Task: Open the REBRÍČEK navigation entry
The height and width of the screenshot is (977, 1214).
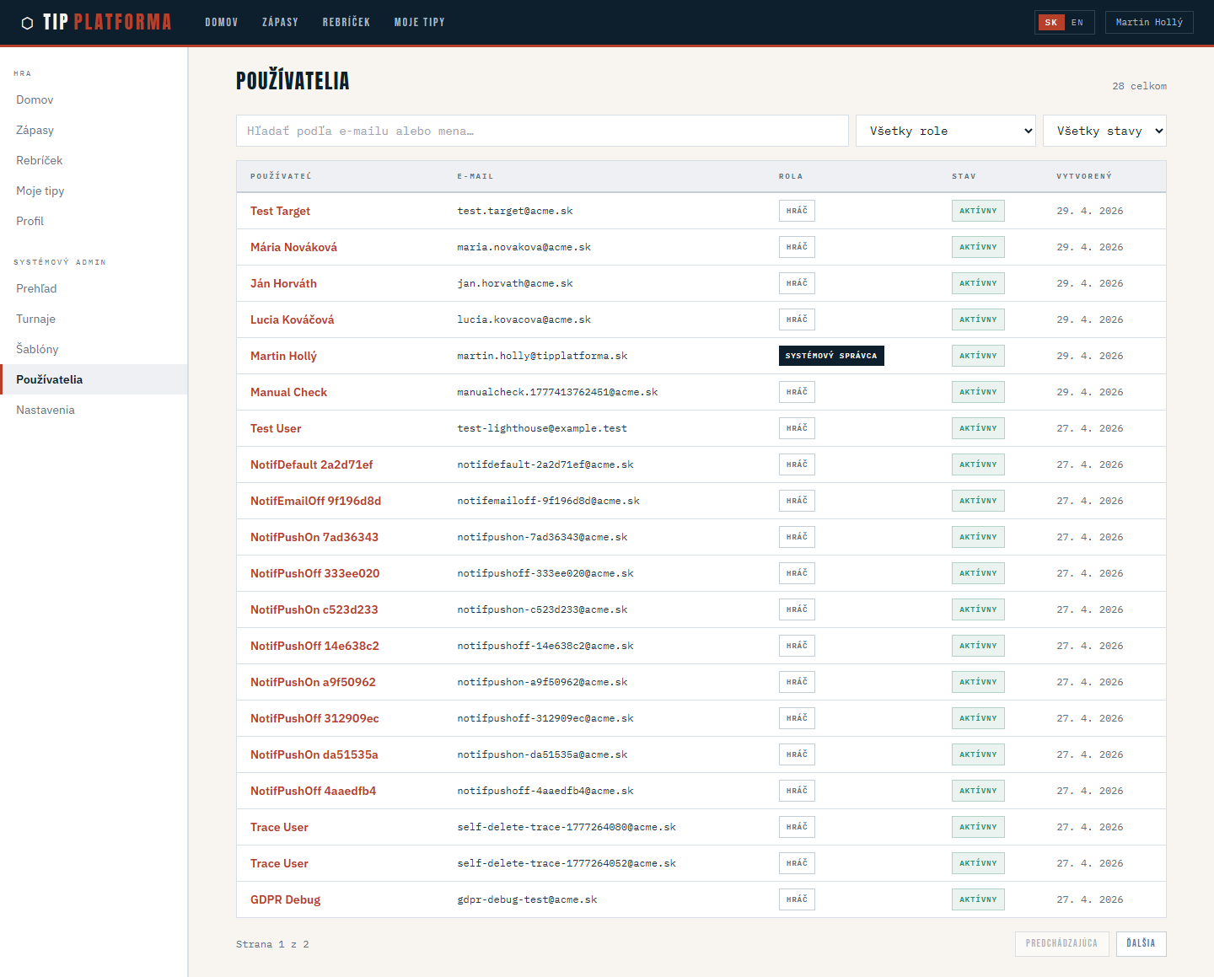Action: (x=346, y=22)
